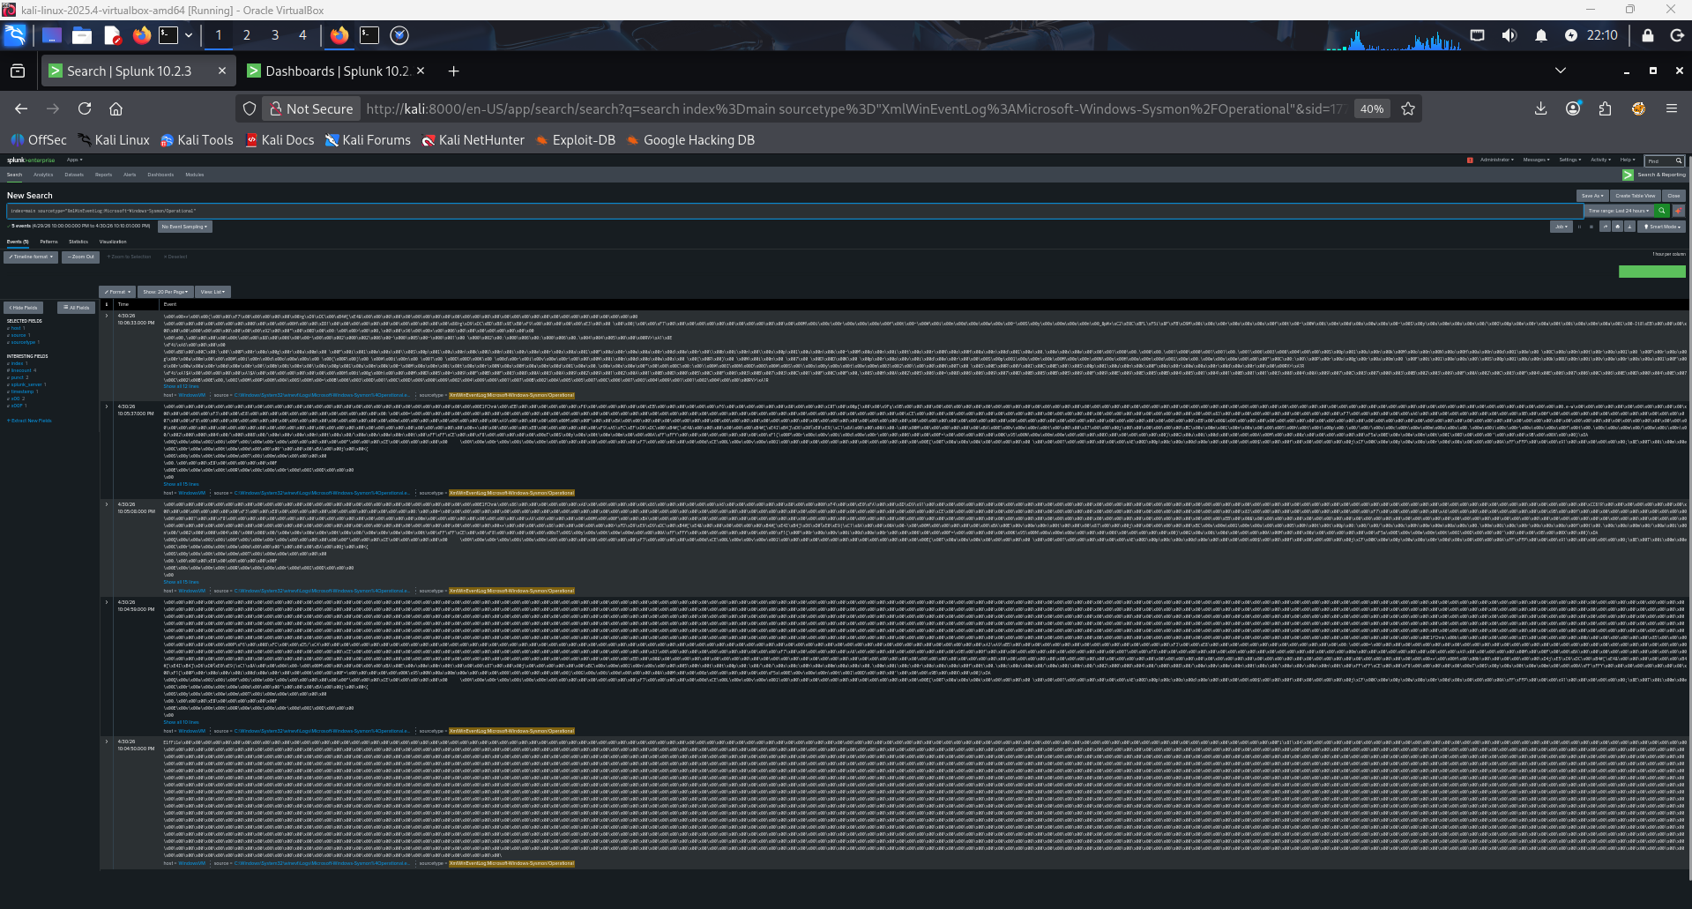Launch Firefox from the Kali panel

pos(142,35)
